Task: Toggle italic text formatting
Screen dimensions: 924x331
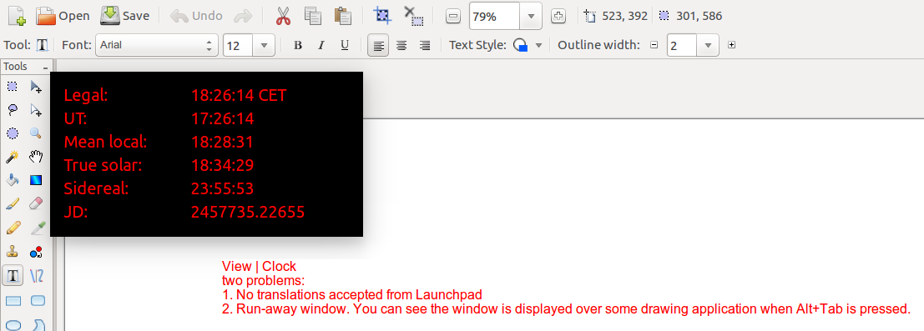Action: coord(321,45)
